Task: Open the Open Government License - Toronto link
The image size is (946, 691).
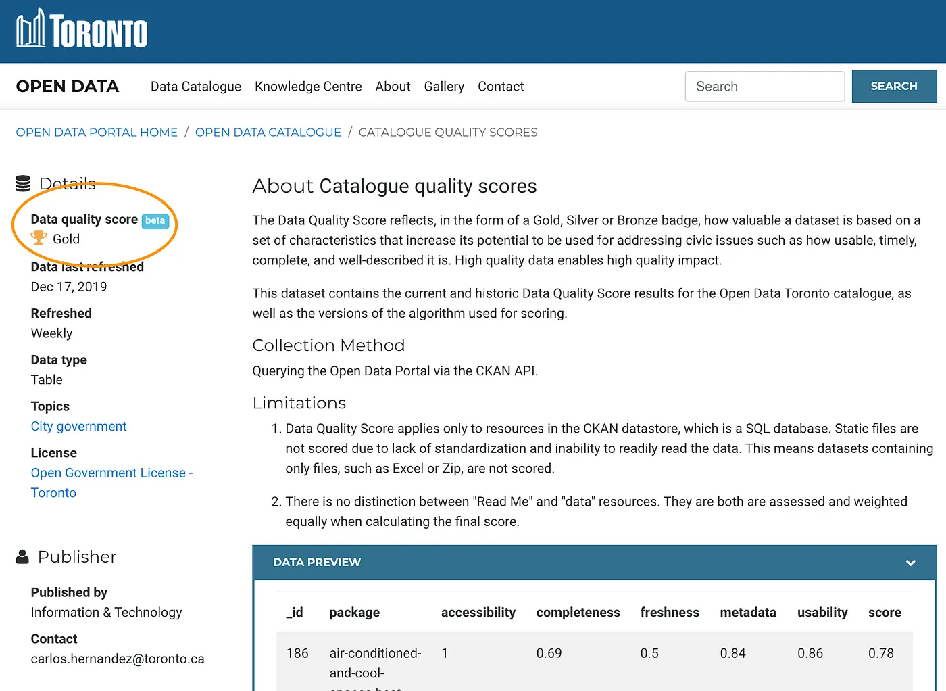Action: click(x=111, y=473)
